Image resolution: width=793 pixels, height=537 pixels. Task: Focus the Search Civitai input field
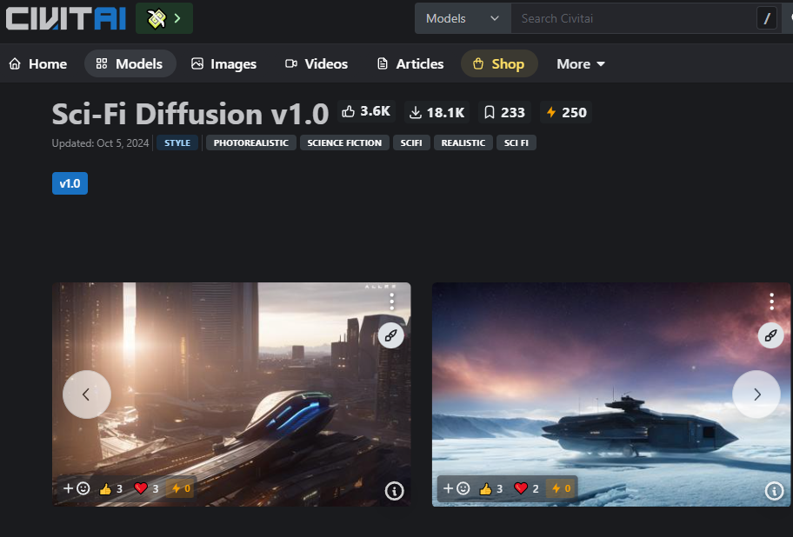click(x=632, y=19)
